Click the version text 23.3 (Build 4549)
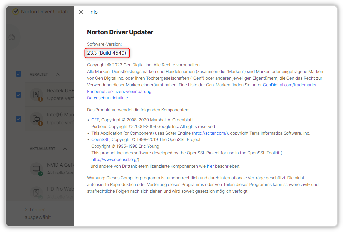343x232 pixels. point(106,53)
